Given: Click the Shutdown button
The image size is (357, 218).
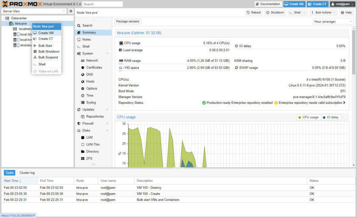Looking at the screenshot, I should pos(275,12).
